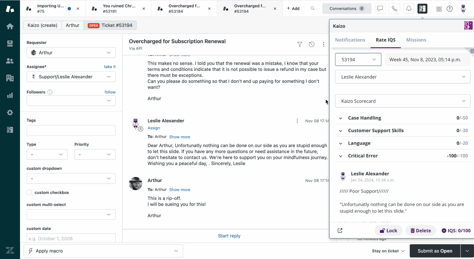Expand the Critical Error category
Image resolution: width=474 pixels, height=259 pixels.
[x=340, y=156]
